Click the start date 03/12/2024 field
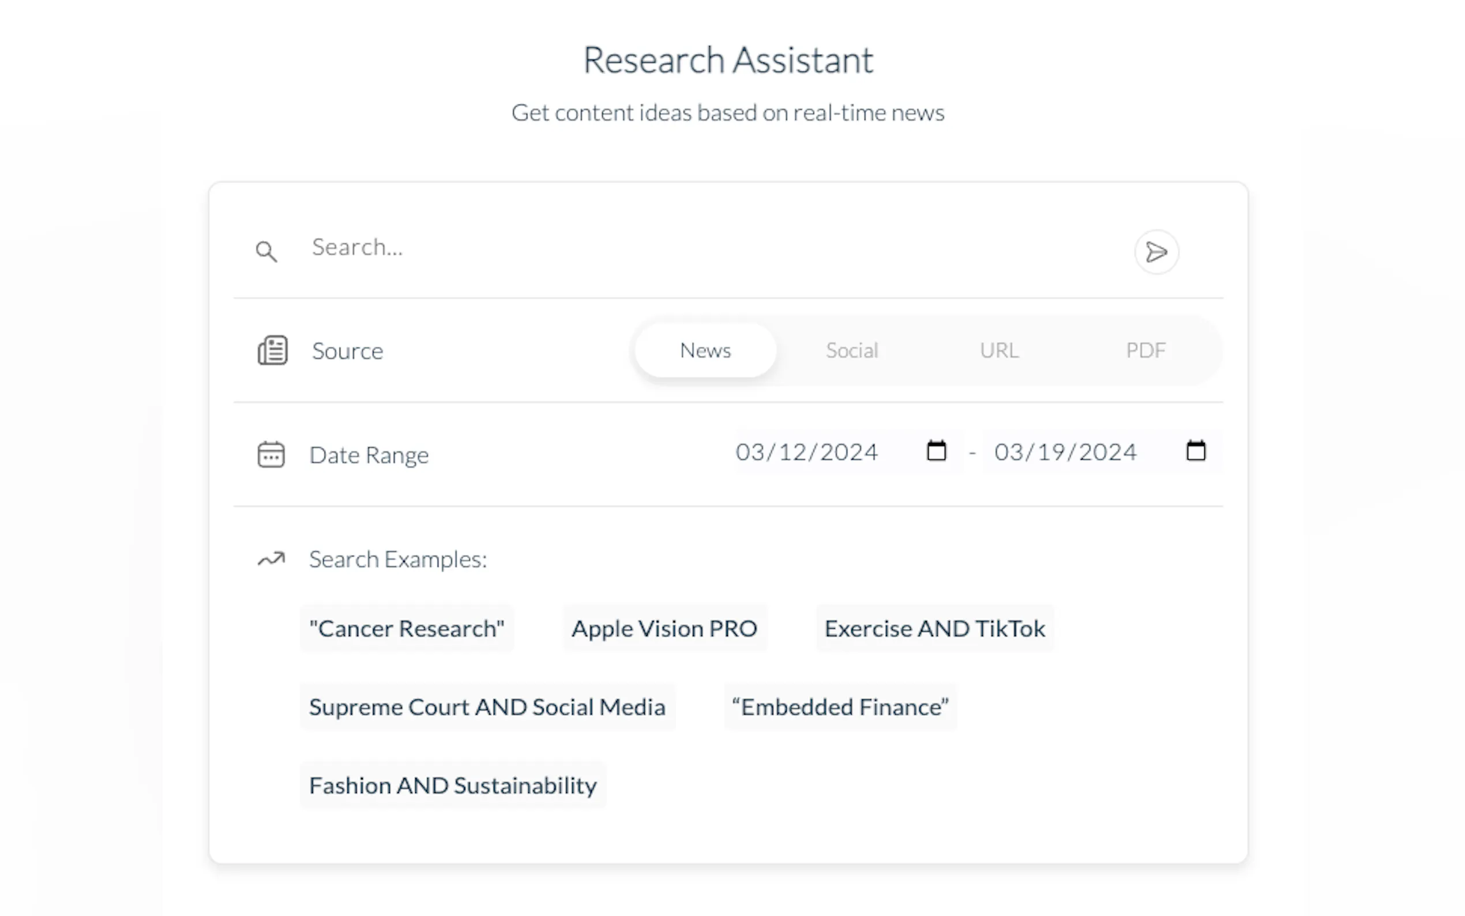Image resolution: width=1465 pixels, height=916 pixels. (x=806, y=452)
